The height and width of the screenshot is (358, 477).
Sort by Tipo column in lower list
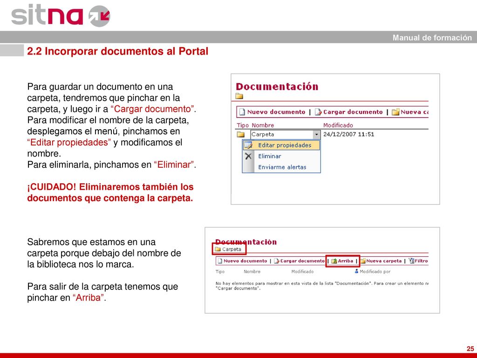220,272
